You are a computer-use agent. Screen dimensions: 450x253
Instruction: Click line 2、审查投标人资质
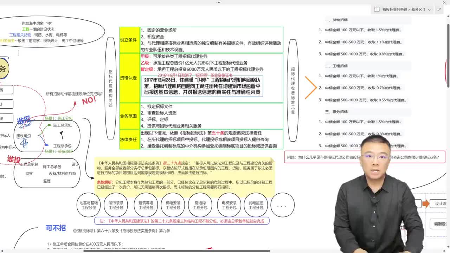159,113
